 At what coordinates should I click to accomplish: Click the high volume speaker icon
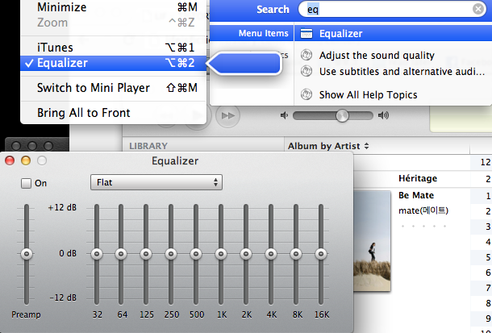pyautogui.click(x=383, y=116)
